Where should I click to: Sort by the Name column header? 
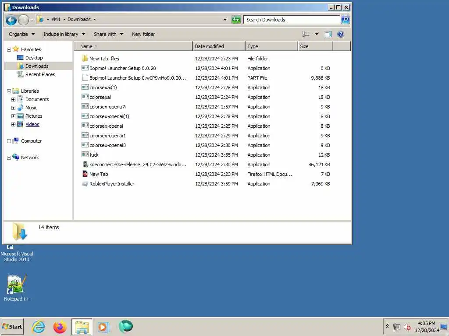point(133,46)
